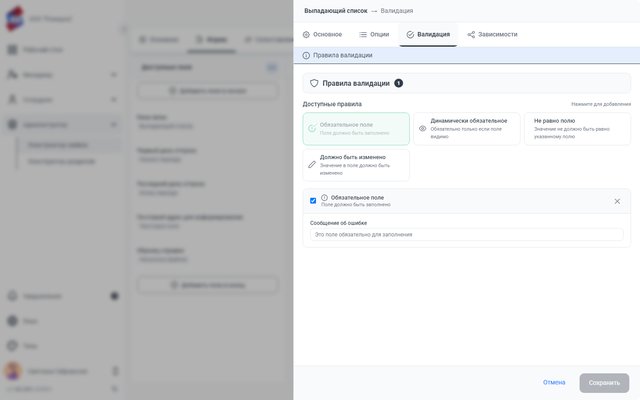Click the share-nodes icon on Зависимости tab
Image resolution: width=640 pixels, height=400 pixels.
point(471,35)
